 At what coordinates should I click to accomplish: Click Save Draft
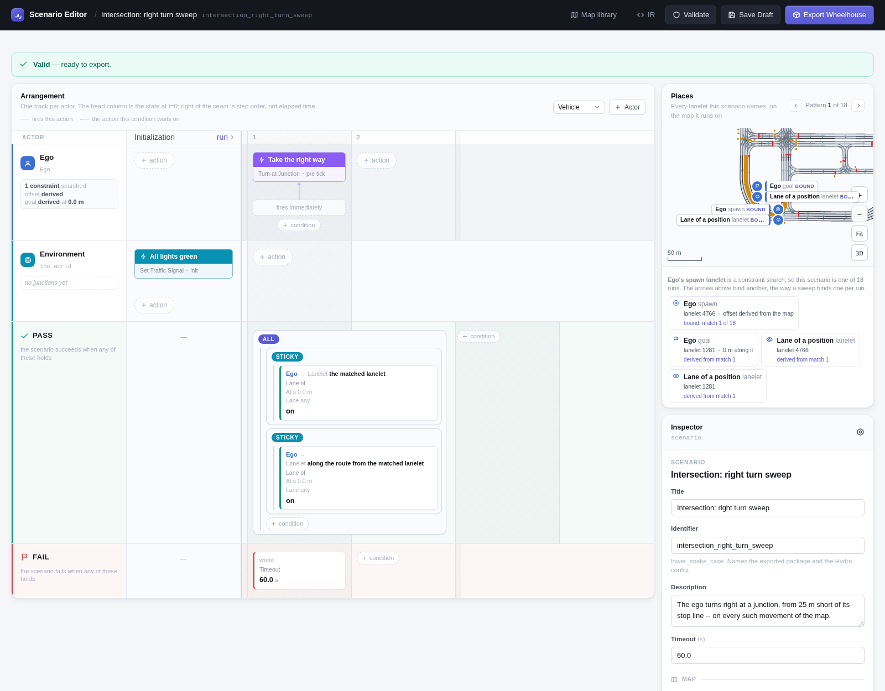click(x=751, y=15)
